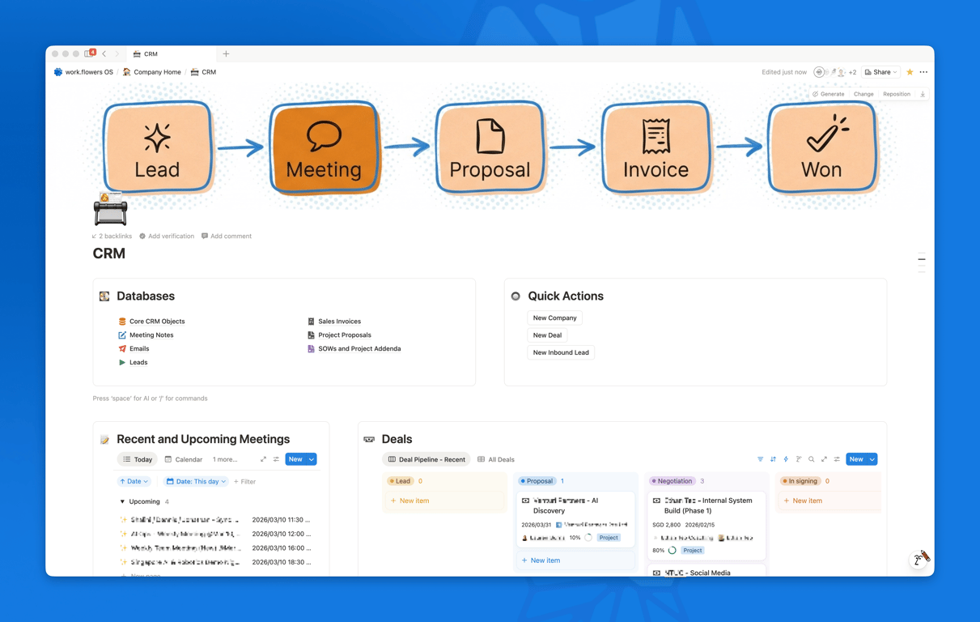
Task: Expand Deals database to full page
Action: pos(824,459)
